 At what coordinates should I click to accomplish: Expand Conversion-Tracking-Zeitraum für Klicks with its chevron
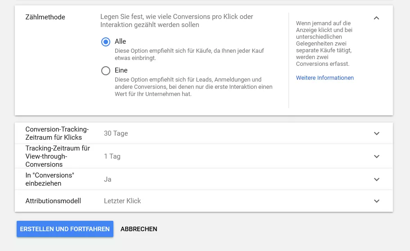point(377,133)
